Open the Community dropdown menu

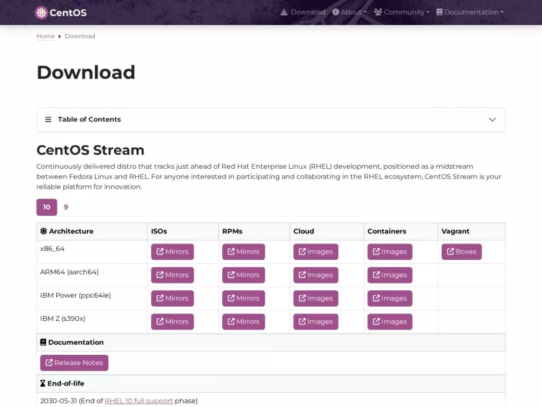(x=402, y=12)
